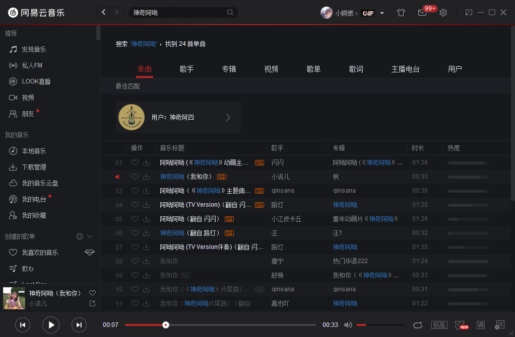The image size is (515, 337).
Task: Open the messages mail icon
Action: [422, 13]
